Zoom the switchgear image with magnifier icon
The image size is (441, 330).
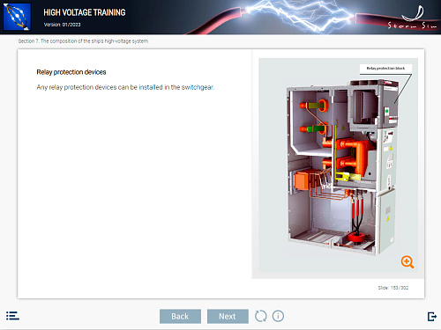pos(407,261)
